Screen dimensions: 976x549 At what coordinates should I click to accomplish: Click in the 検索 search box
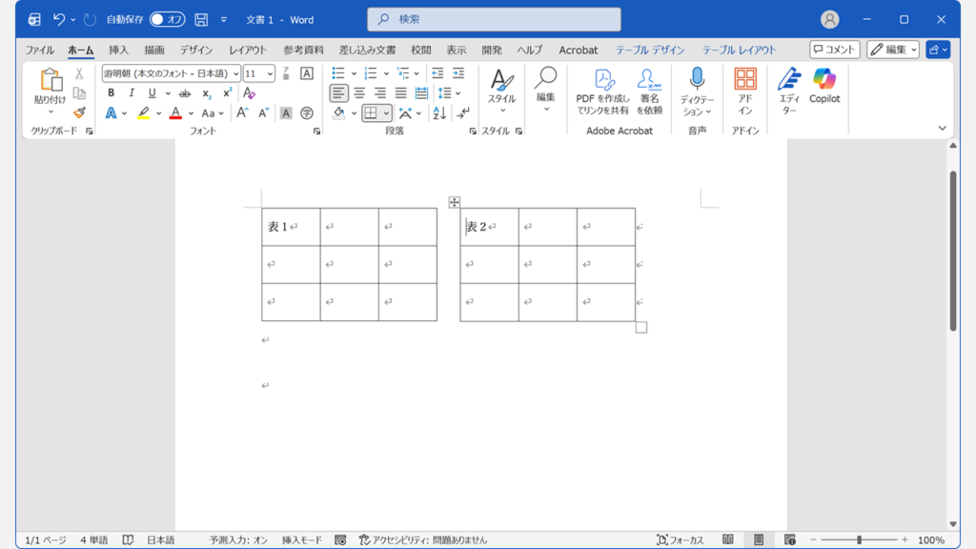494,19
